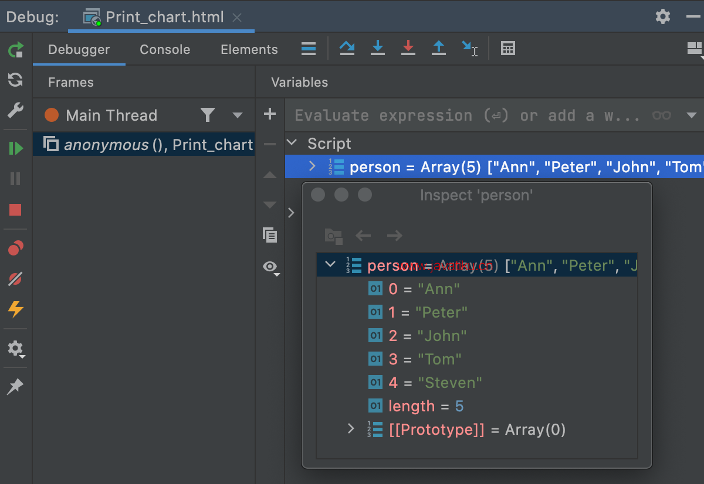
Task: Toggle Mute Breakpoints icon
Action: 16,279
